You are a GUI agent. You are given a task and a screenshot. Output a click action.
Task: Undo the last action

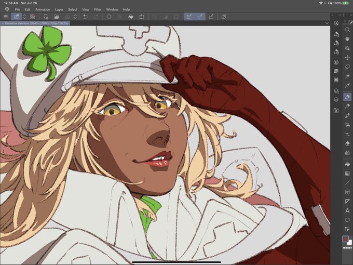pos(85,17)
